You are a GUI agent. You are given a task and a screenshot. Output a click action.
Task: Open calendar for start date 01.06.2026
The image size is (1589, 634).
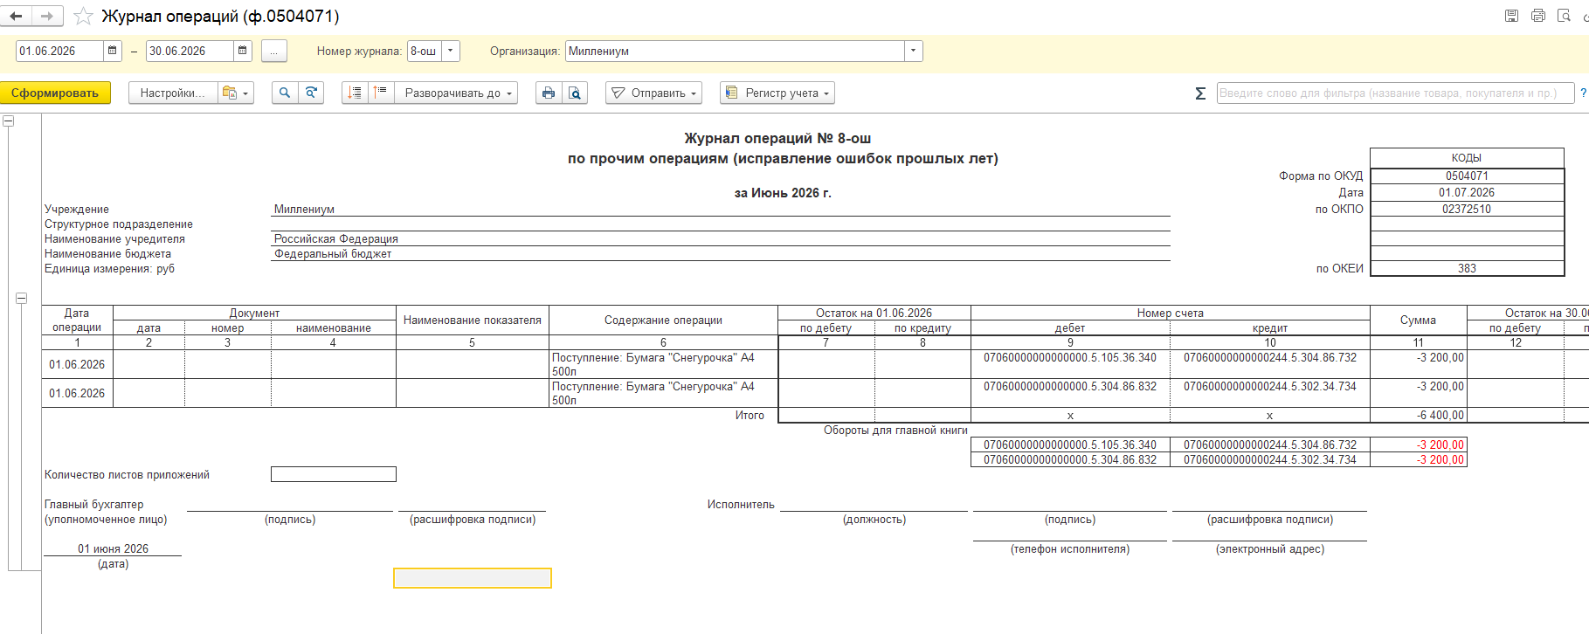pyautogui.click(x=113, y=51)
